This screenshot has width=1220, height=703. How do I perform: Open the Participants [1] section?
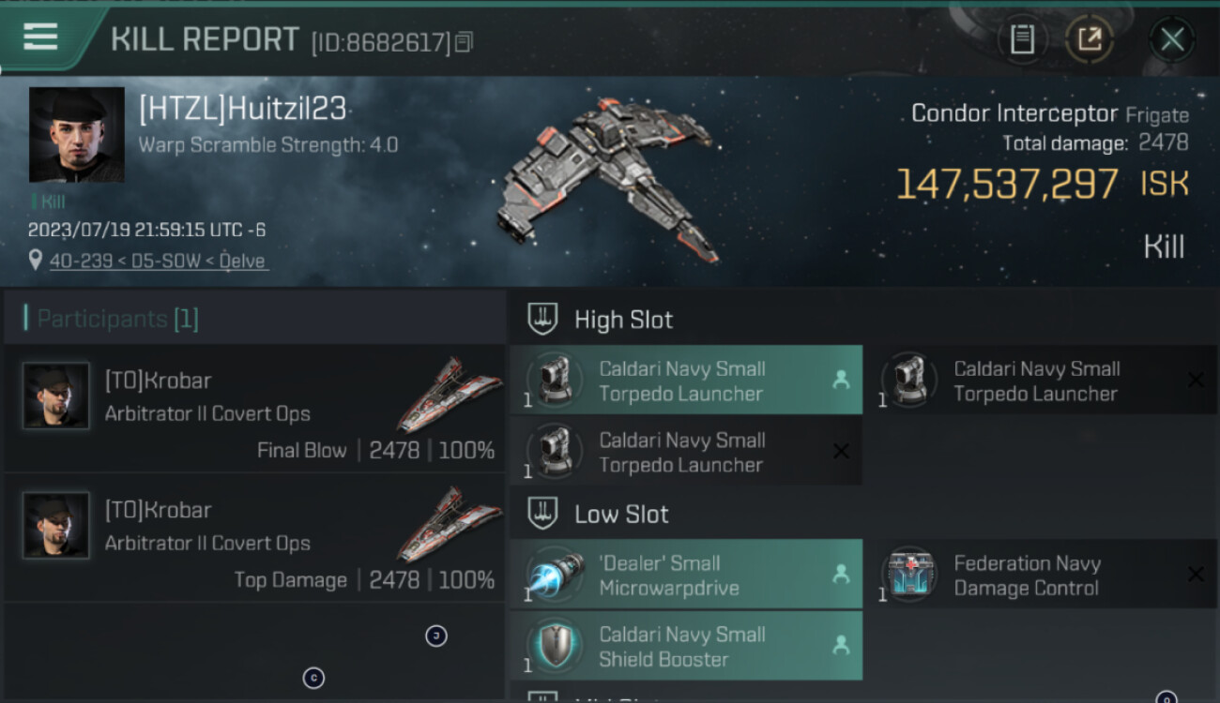(111, 319)
